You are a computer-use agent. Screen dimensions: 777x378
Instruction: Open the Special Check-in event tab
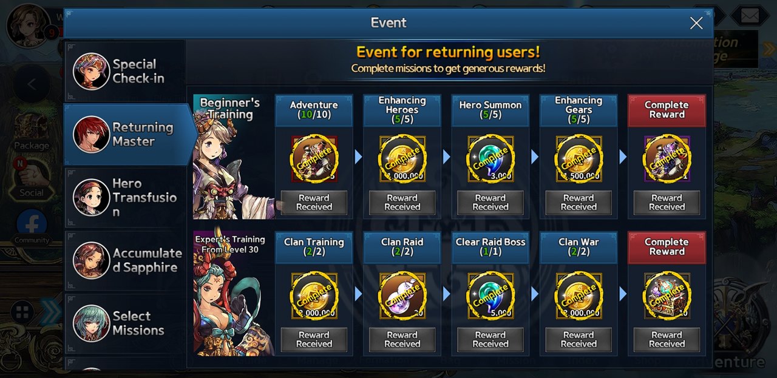pos(125,72)
